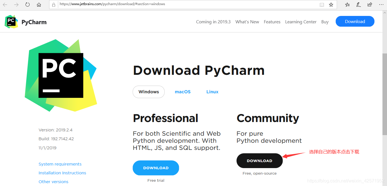Click the Download PyCharm heading
The height and width of the screenshot is (186, 387).
pyautogui.click(x=199, y=70)
